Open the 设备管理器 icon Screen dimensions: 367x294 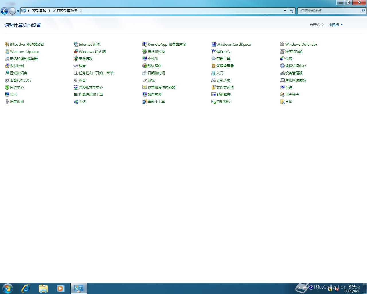point(282,73)
